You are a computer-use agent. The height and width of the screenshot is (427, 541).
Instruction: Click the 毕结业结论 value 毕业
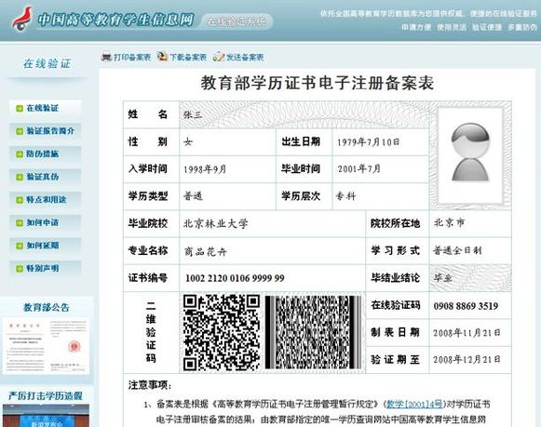pyautogui.click(x=442, y=278)
